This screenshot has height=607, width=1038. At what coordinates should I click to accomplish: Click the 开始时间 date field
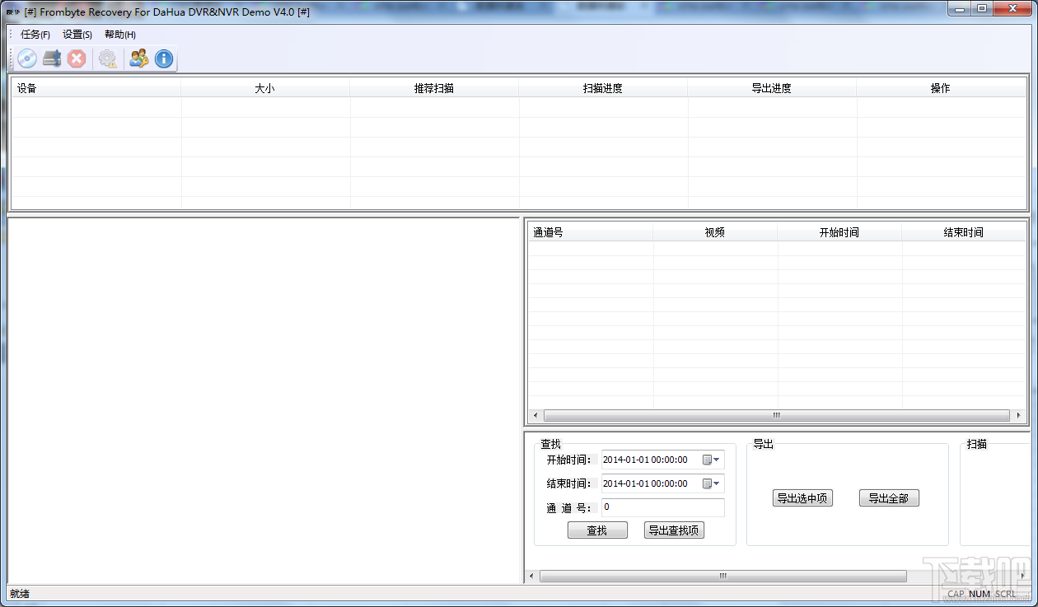[663, 460]
